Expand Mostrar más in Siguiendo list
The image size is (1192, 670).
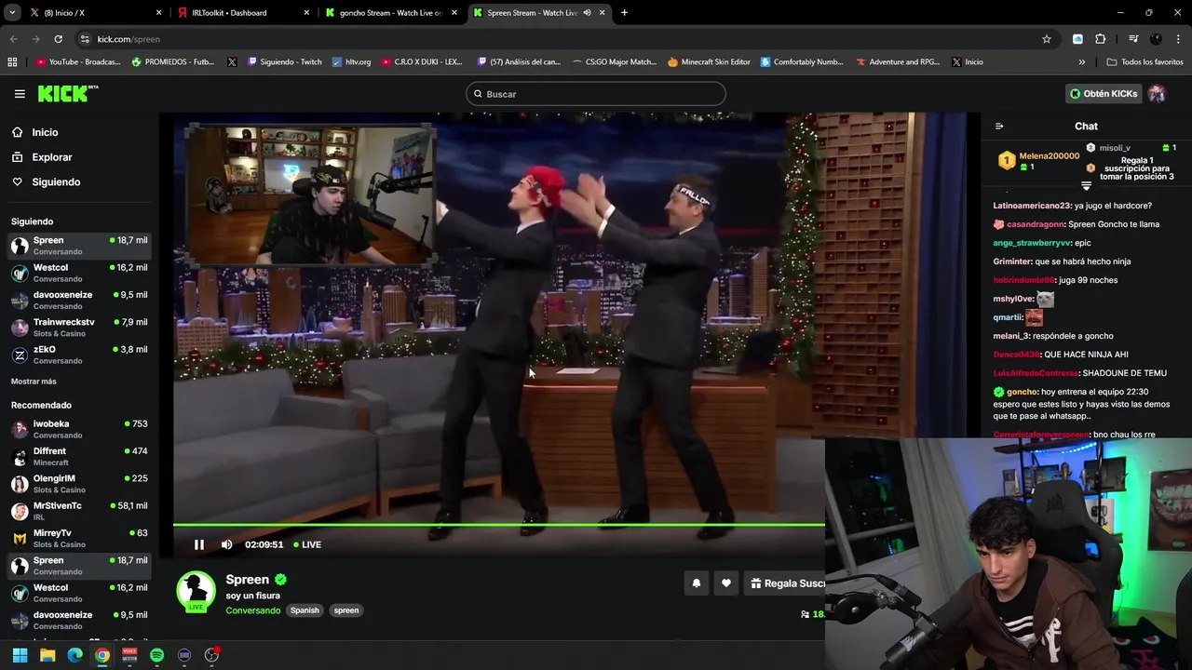[34, 382]
